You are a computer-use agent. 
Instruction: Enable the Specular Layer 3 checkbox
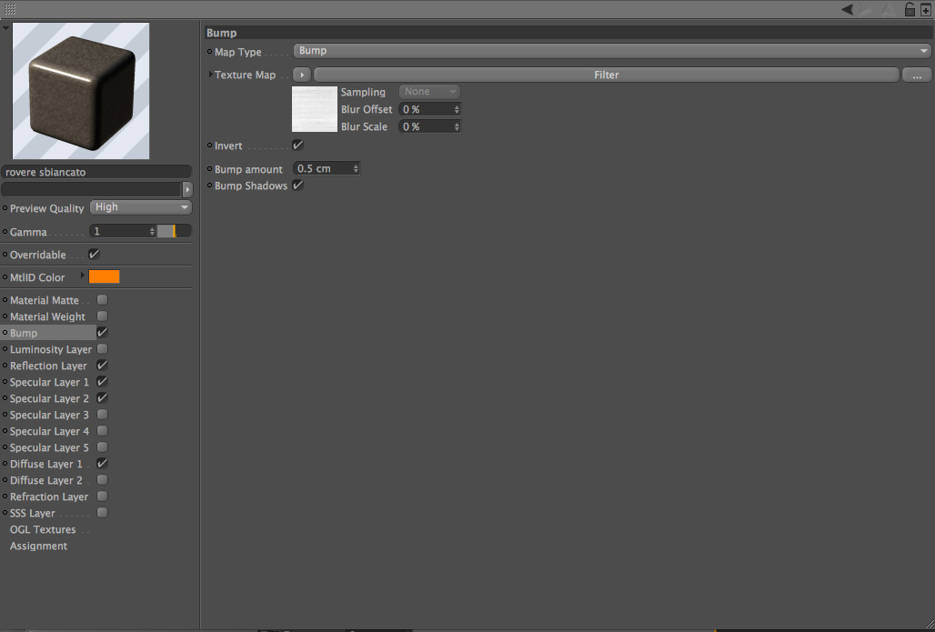coord(103,415)
